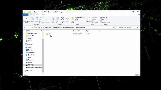Select the mcragun network drive

click(x=34, y=67)
